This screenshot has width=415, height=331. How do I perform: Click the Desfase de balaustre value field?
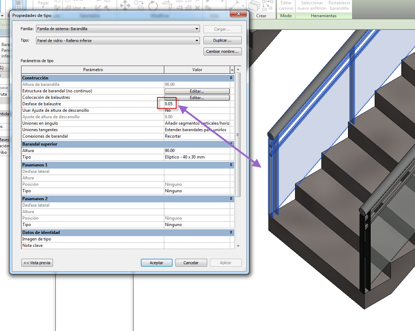click(x=197, y=104)
